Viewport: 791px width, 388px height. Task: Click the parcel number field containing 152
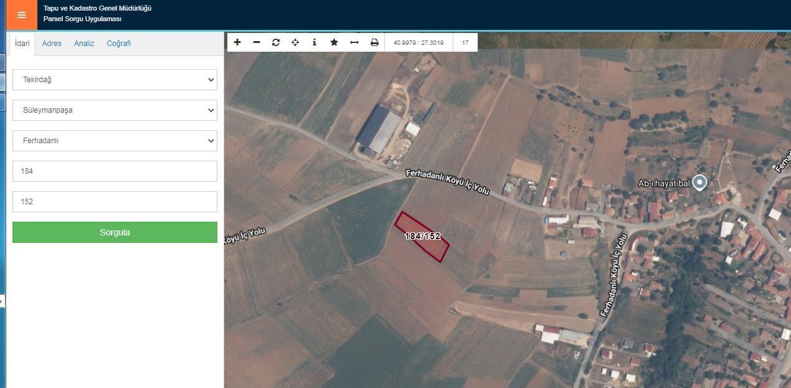tap(115, 202)
